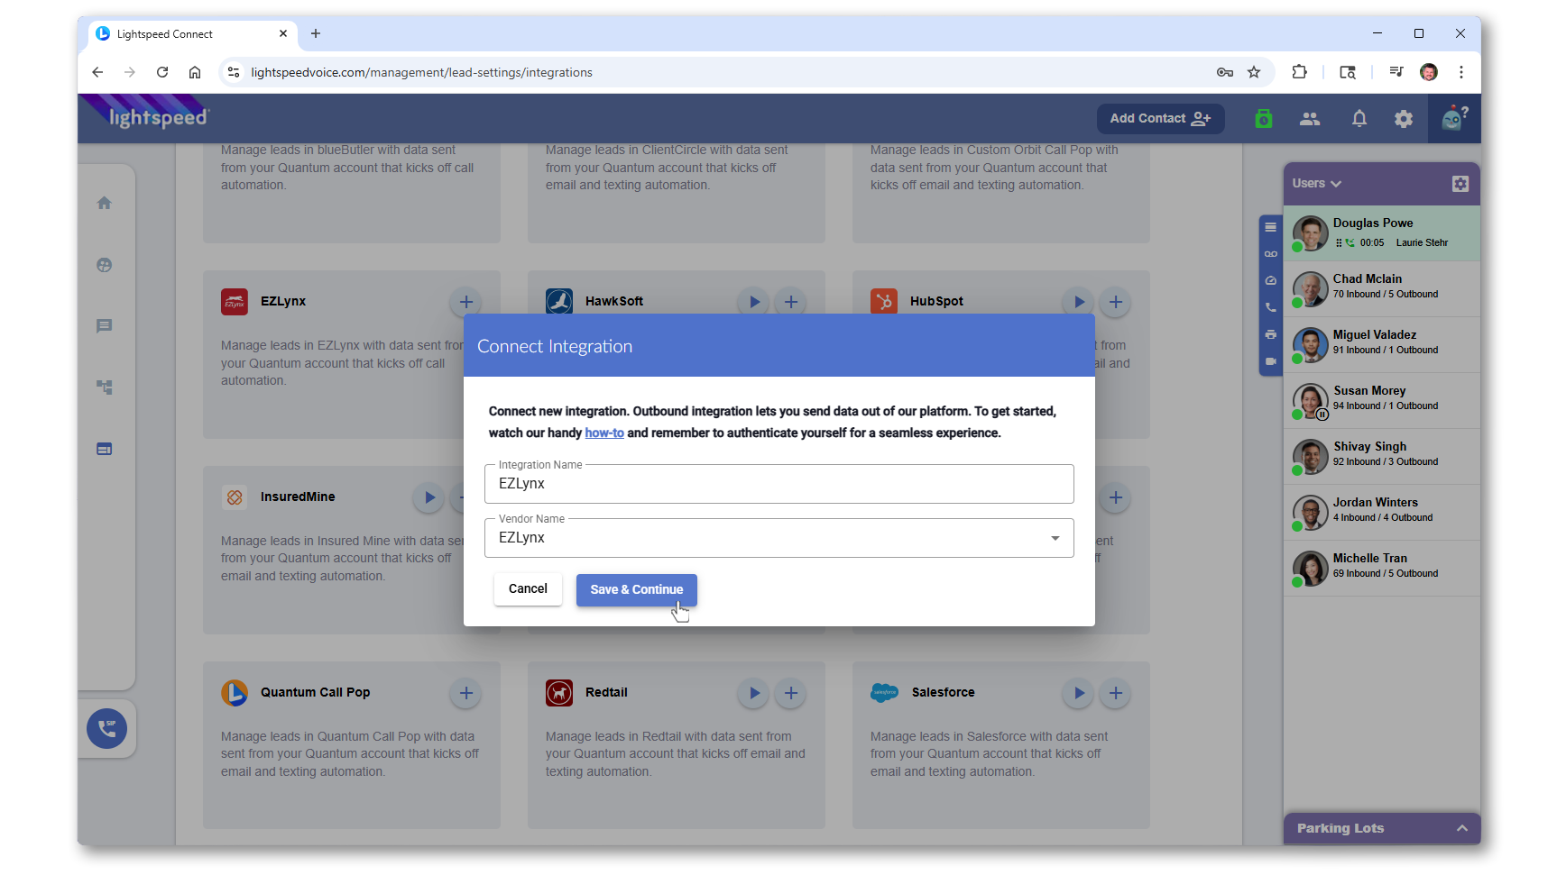Viewport: 1557px width, 875px height.
Task: Open the robot help assistant icon
Action: (1453, 118)
